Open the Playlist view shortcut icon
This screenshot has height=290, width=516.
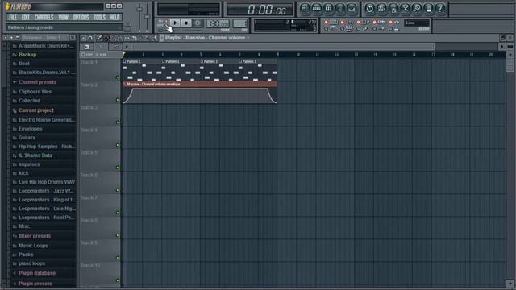pos(305,9)
